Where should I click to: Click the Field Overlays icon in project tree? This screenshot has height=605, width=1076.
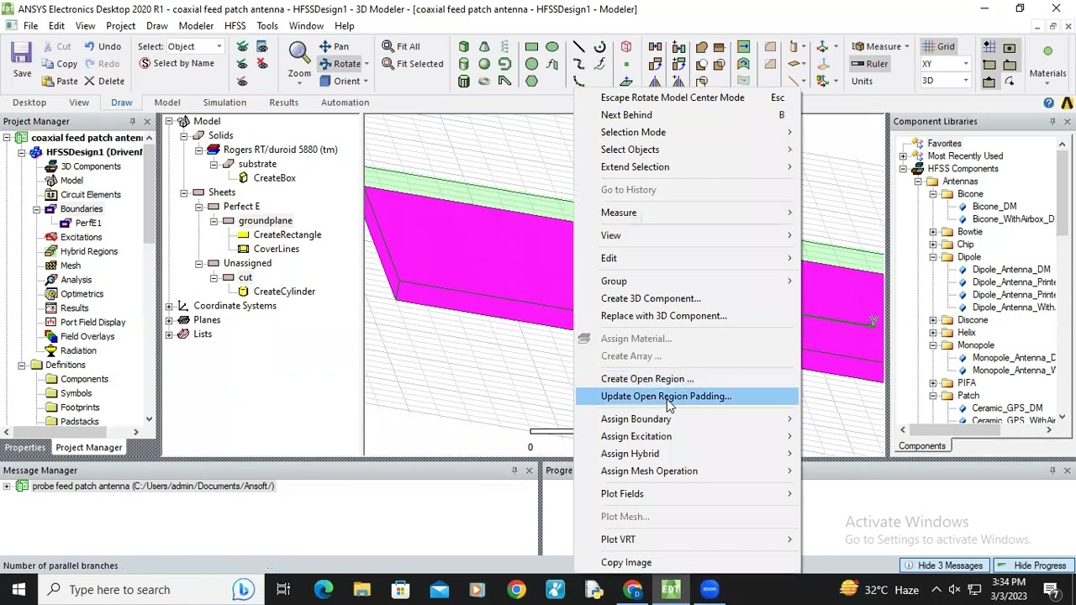[x=51, y=336]
